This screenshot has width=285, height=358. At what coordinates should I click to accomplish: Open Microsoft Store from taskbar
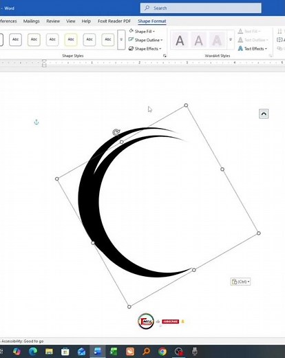click(65, 351)
